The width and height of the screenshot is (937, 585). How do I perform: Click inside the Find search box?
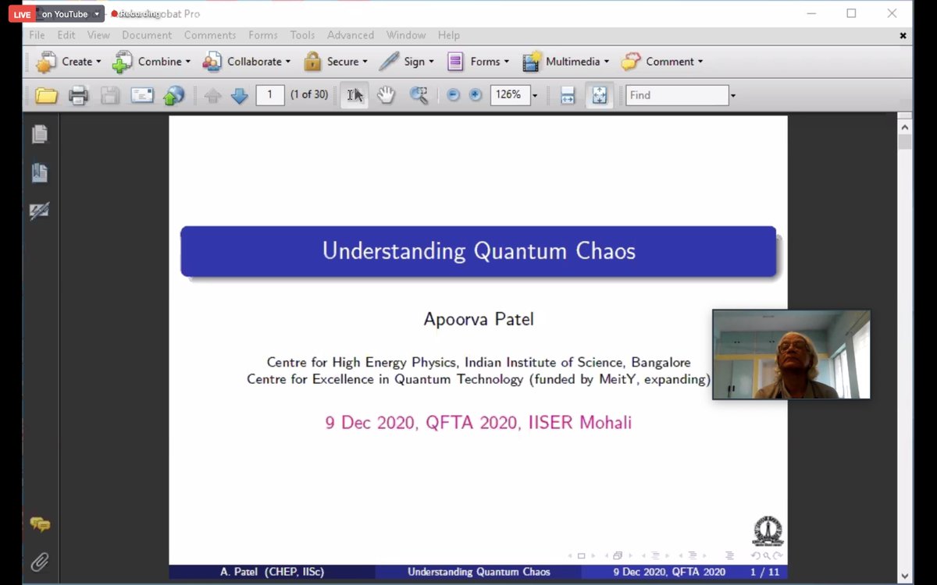(677, 95)
